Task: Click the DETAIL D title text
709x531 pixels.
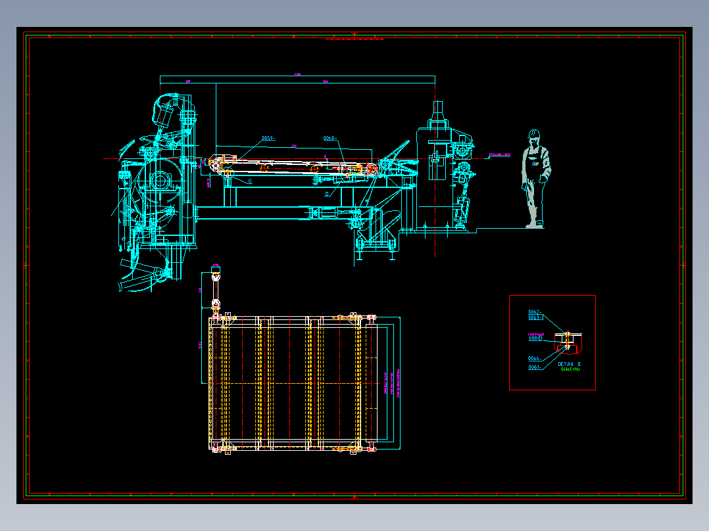Action: click(569, 364)
